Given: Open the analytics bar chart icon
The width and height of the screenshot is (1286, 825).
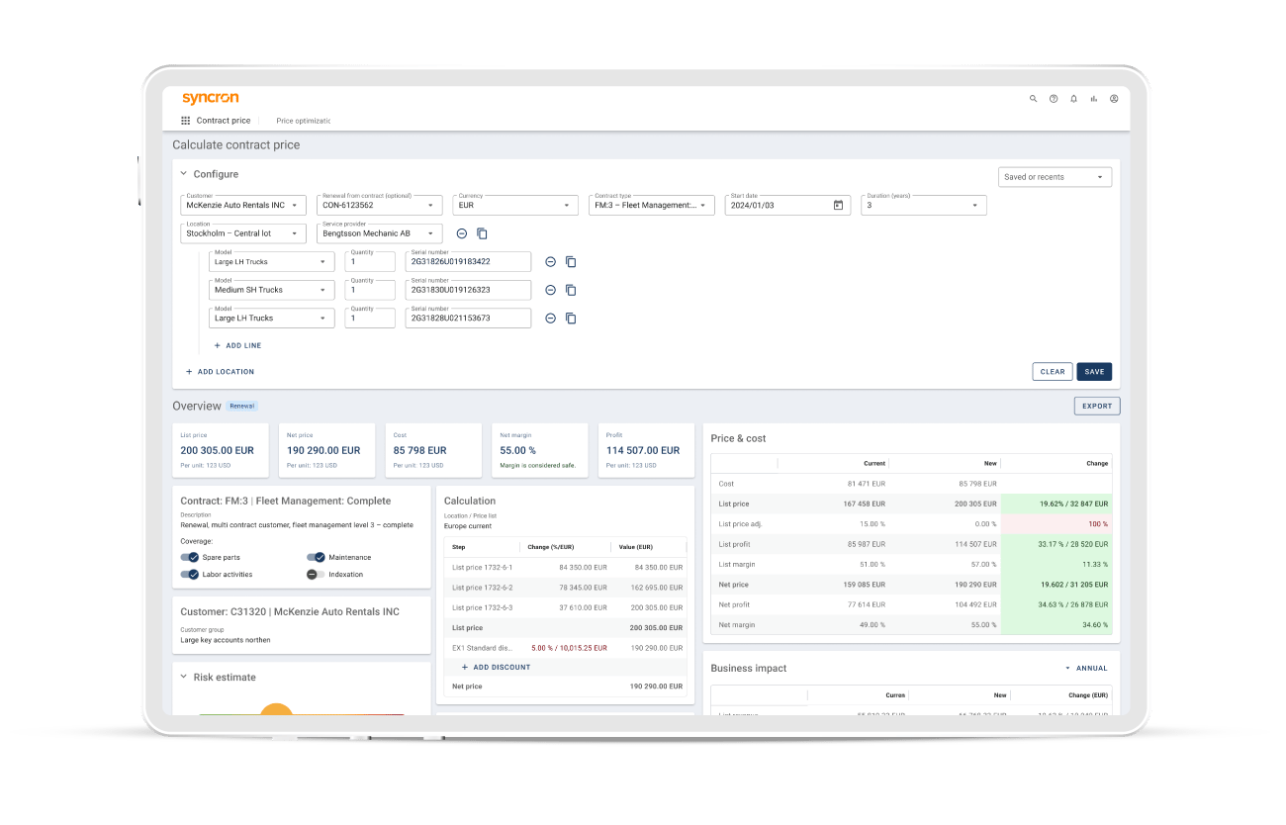Looking at the screenshot, I should (1093, 99).
